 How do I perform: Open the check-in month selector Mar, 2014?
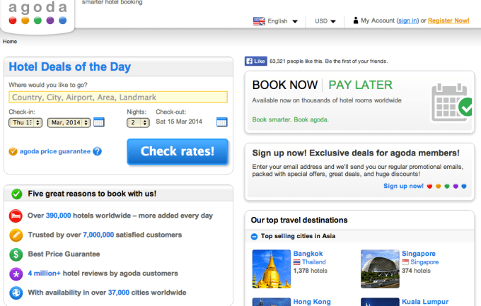point(69,123)
